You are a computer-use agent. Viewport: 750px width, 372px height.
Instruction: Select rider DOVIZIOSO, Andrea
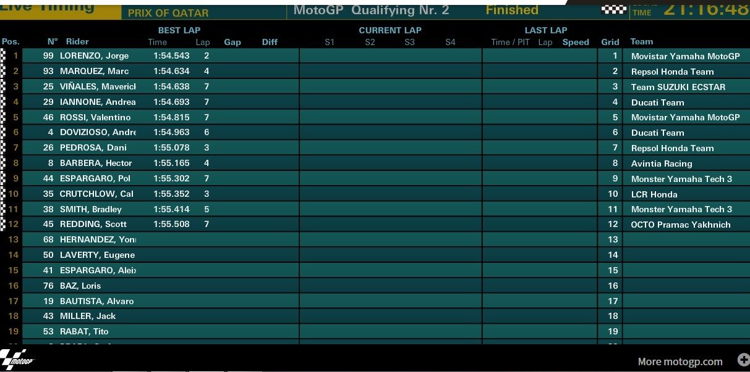[x=98, y=133]
